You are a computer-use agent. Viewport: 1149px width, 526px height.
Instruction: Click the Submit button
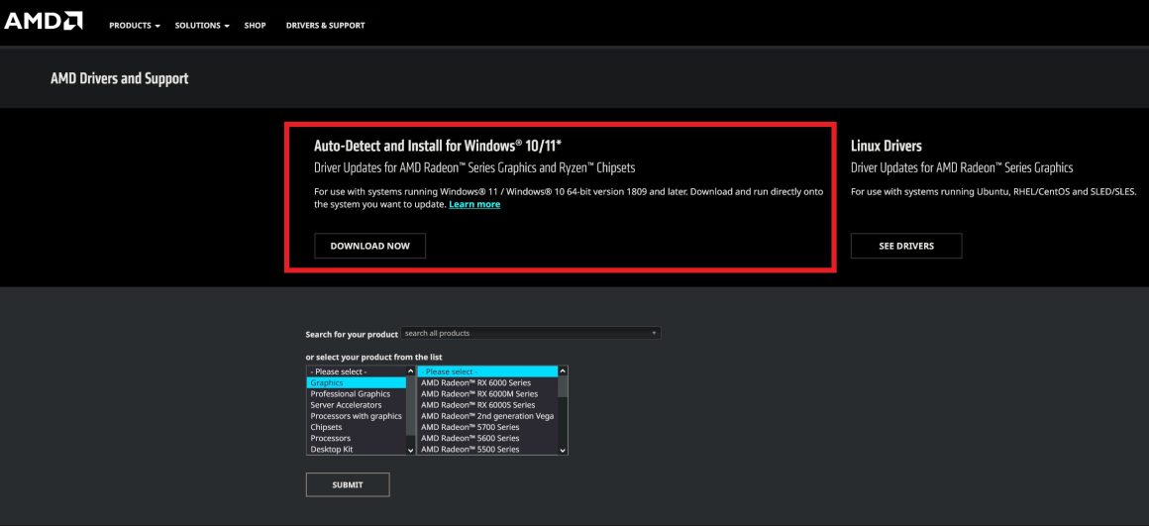(x=348, y=485)
